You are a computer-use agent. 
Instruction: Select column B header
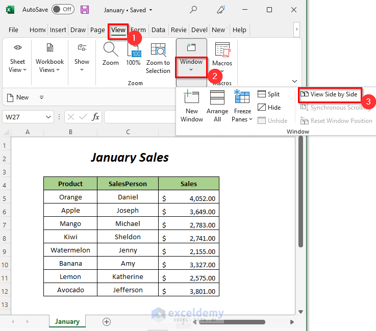point(70,132)
